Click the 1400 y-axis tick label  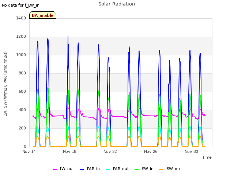pos(21,18)
